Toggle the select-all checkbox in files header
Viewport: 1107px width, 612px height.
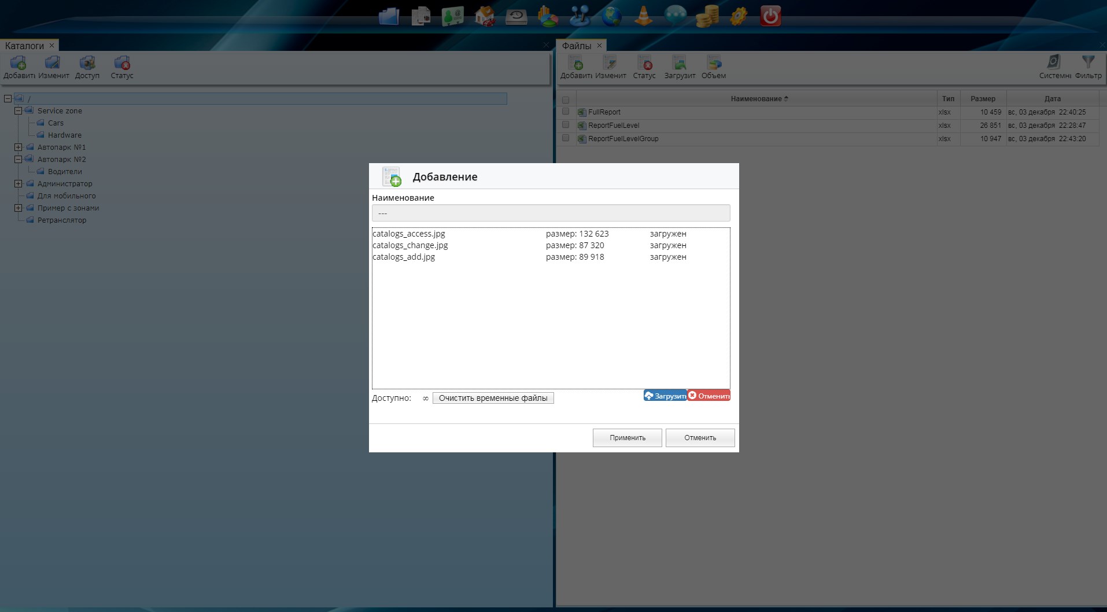tap(566, 99)
